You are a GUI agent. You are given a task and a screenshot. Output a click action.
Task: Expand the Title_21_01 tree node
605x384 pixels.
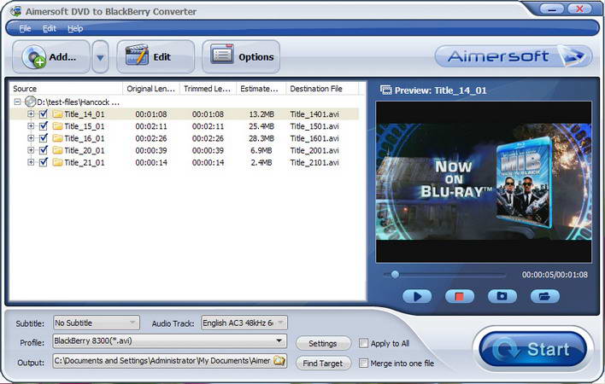[x=31, y=162]
